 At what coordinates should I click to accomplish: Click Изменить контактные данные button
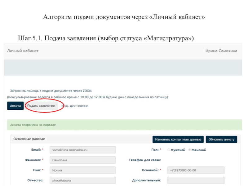point(178,139)
